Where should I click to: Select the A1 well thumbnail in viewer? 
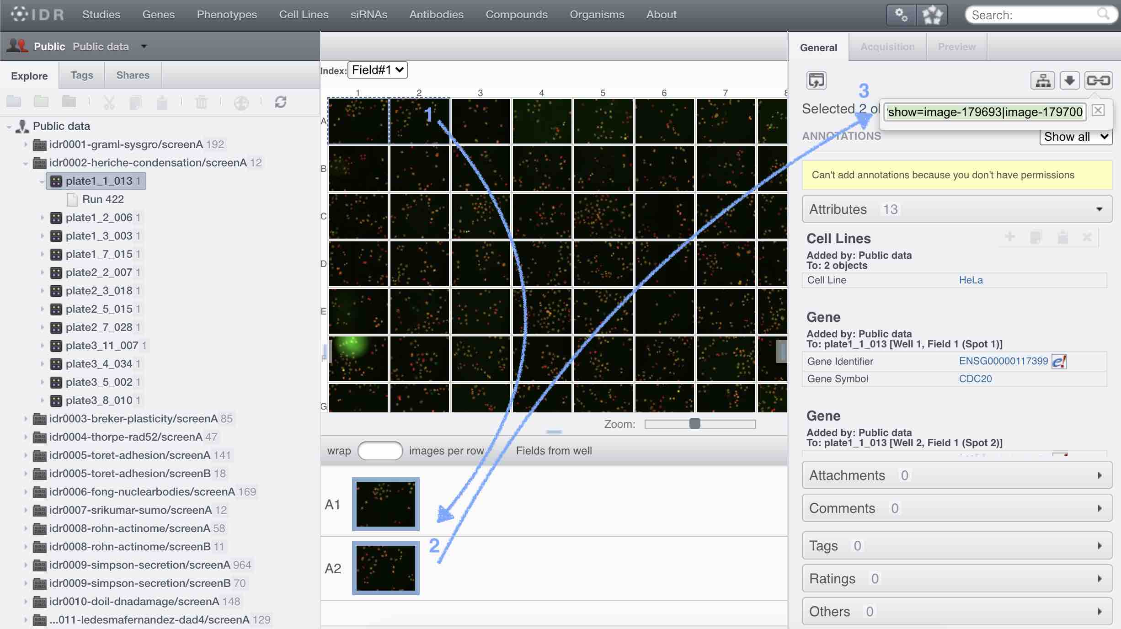(385, 503)
